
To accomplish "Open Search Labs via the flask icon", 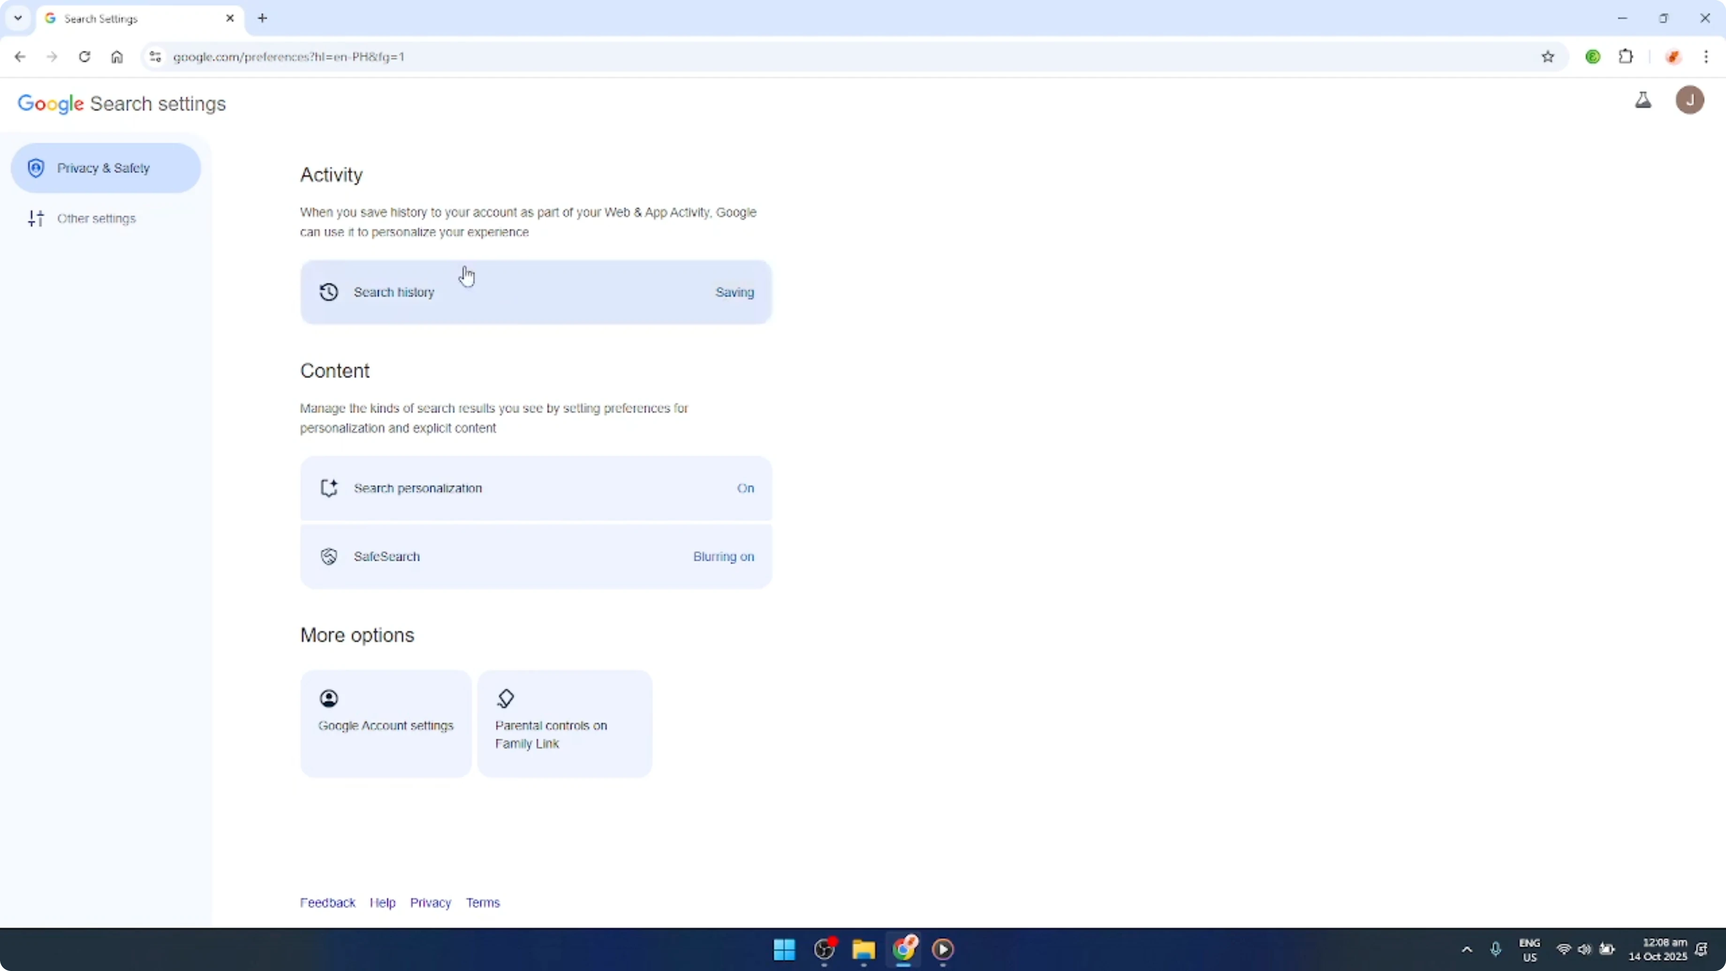I will 1643,100.
